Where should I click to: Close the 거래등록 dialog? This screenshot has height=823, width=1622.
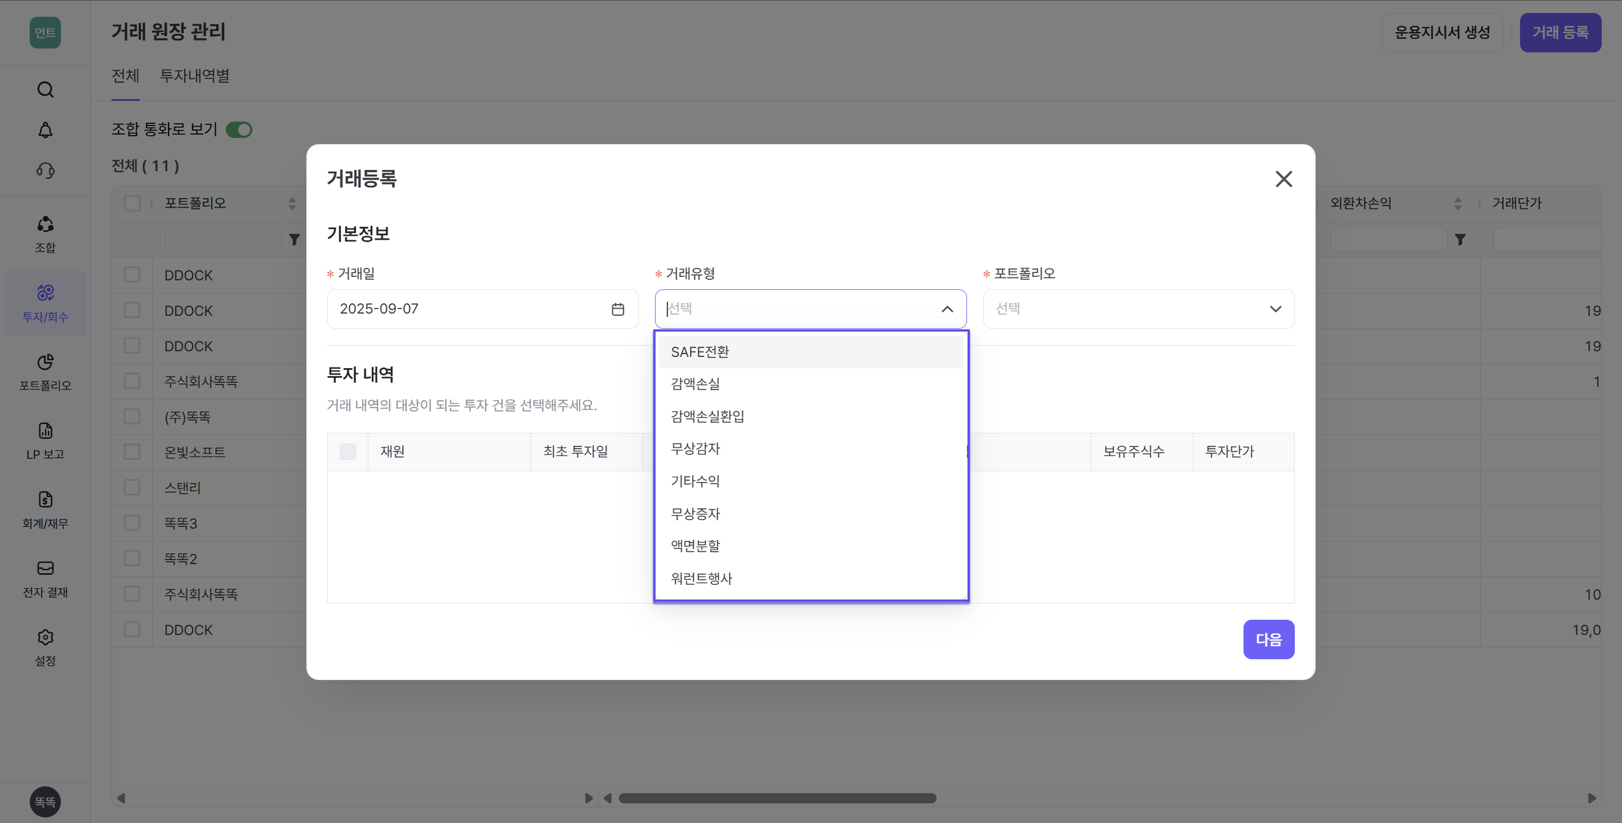click(1284, 180)
